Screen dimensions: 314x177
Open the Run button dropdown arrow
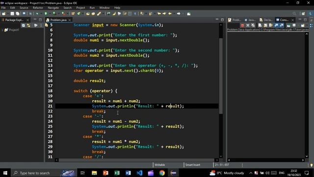click(50, 14)
